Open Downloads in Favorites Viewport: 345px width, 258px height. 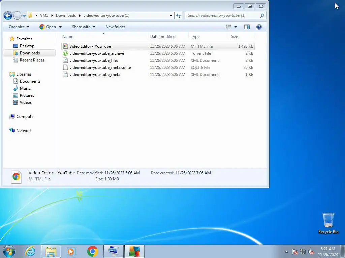(30, 53)
